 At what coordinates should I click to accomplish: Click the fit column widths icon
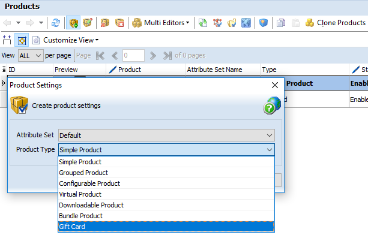[x=7, y=40]
